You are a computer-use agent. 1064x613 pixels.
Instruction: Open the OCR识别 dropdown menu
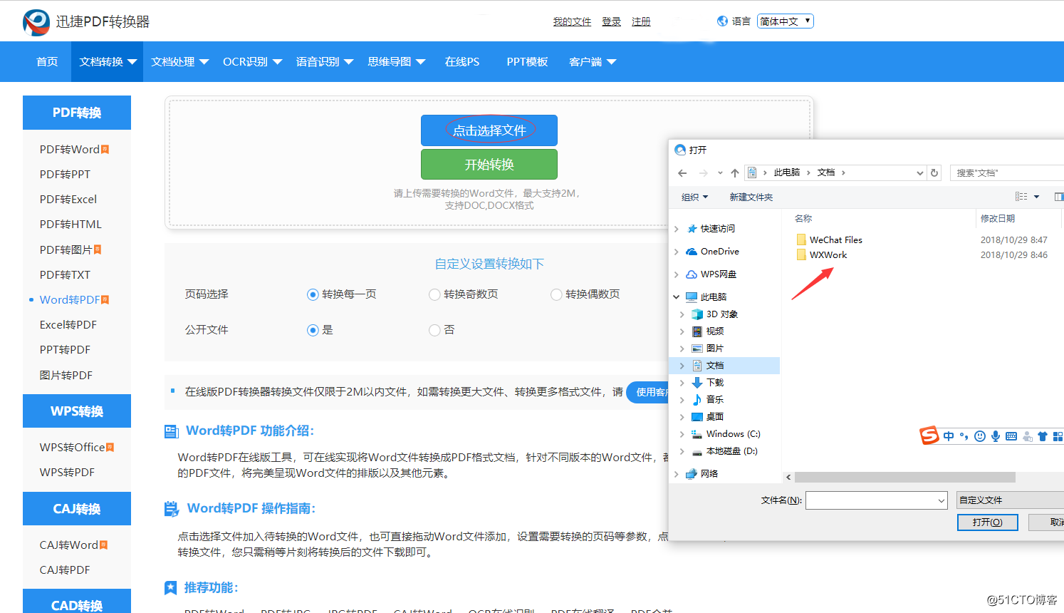[253, 62]
